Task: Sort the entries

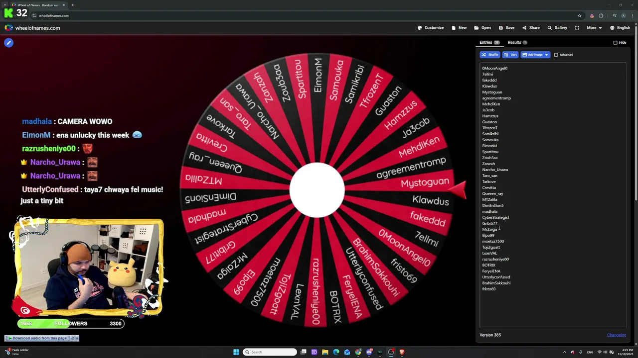Action: pyautogui.click(x=510, y=55)
